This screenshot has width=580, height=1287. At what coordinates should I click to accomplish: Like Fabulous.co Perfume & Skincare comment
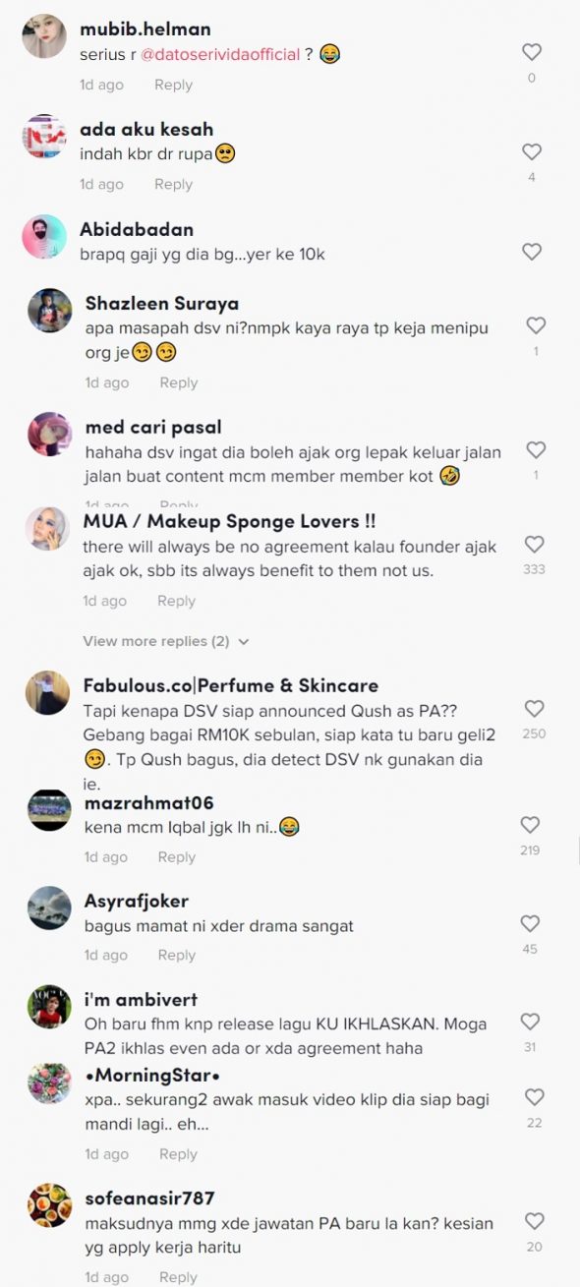(534, 708)
